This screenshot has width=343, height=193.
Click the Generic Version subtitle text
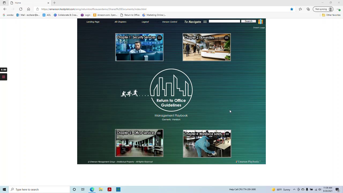coord(171,119)
